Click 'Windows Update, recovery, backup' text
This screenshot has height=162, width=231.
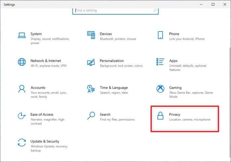coord(49,148)
